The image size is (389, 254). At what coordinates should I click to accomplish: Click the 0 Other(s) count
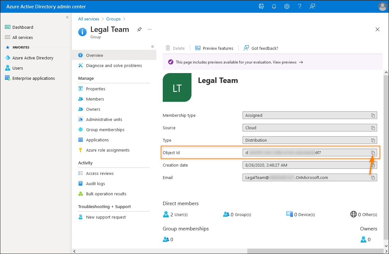click(364, 214)
